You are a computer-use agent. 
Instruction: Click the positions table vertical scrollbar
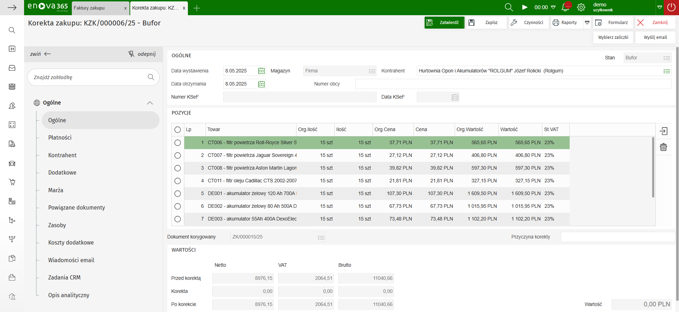tap(653, 167)
